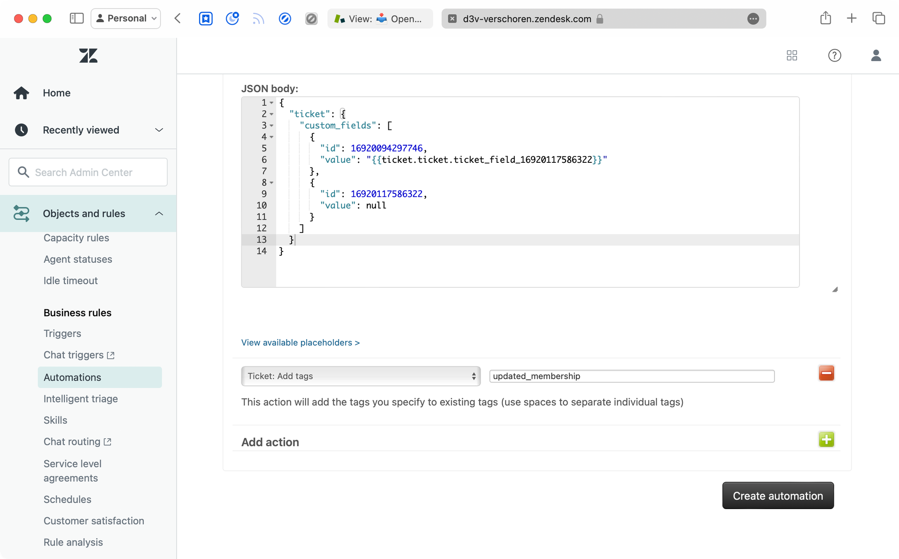Viewport: 899px width, 559px height.
Task: Go to Triggers in Business rules
Action: coord(62,334)
